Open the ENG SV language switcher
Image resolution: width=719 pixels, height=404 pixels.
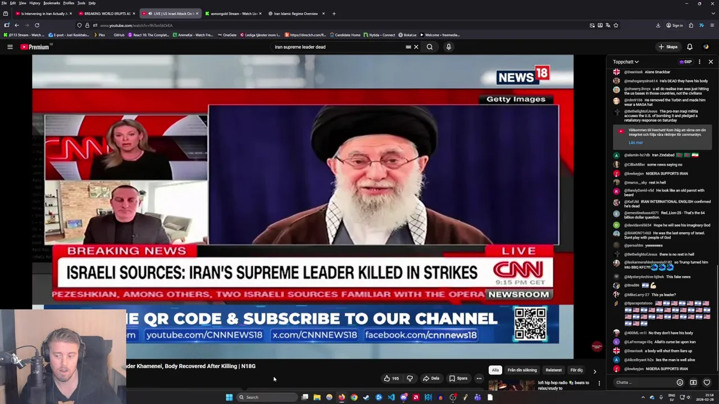(x=672, y=397)
